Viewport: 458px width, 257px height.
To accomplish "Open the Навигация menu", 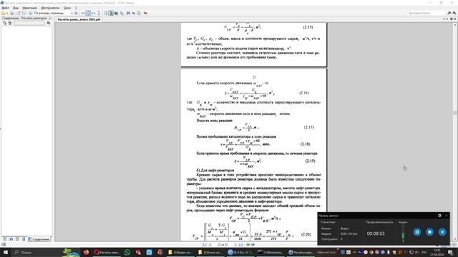I will click(x=29, y=8).
